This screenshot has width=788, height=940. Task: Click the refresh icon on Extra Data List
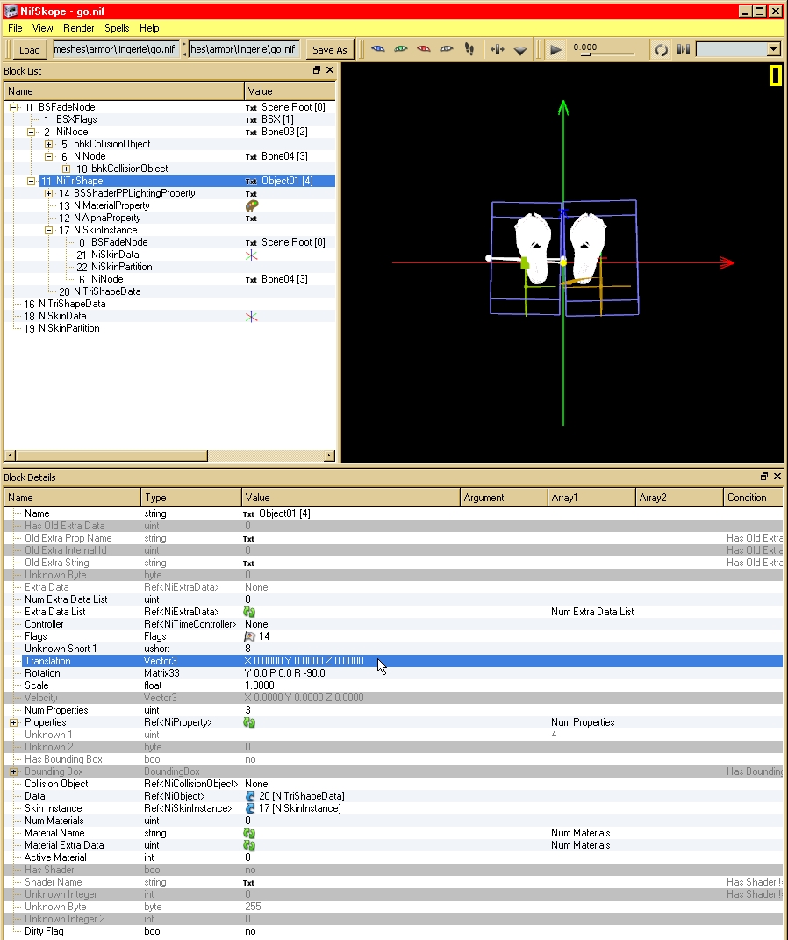[249, 612]
